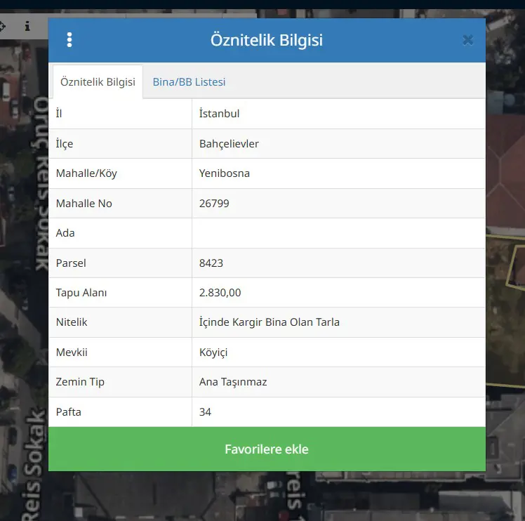Click the Tapu Alanı label
525x521 pixels.
click(x=81, y=293)
